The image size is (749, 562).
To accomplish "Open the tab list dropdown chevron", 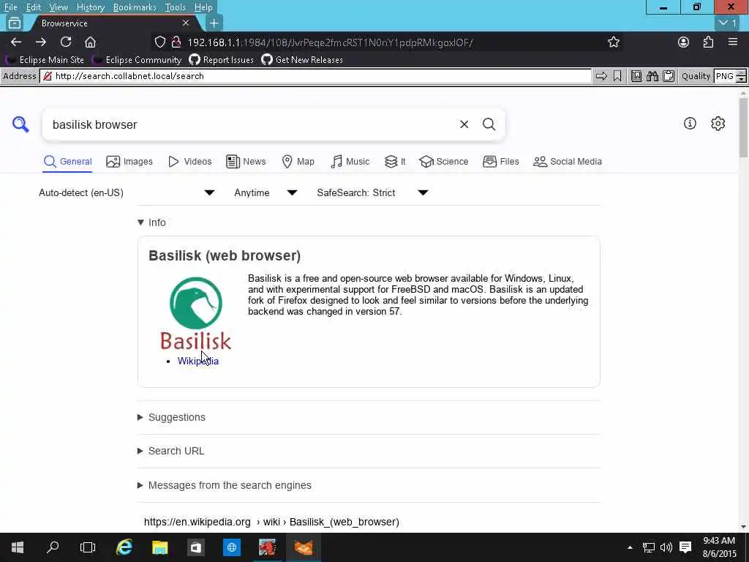I will (728, 23).
